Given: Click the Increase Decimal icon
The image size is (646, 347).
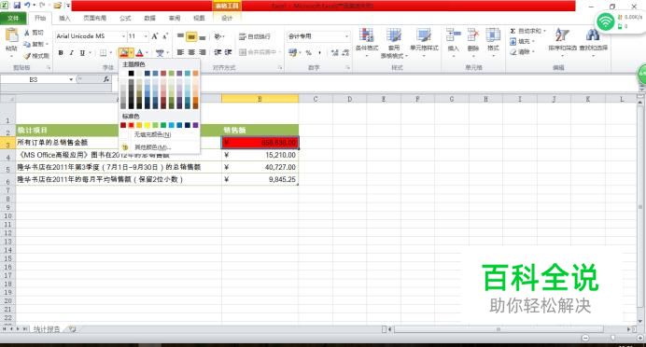Looking at the screenshot, I should [x=334, y=52].
